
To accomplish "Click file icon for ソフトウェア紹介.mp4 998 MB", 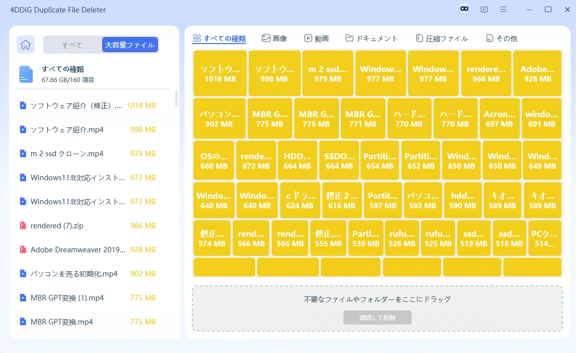I will tap(23, 130).
